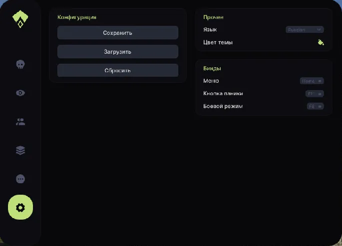Expand the Язык language dropdown

point(305,30)
